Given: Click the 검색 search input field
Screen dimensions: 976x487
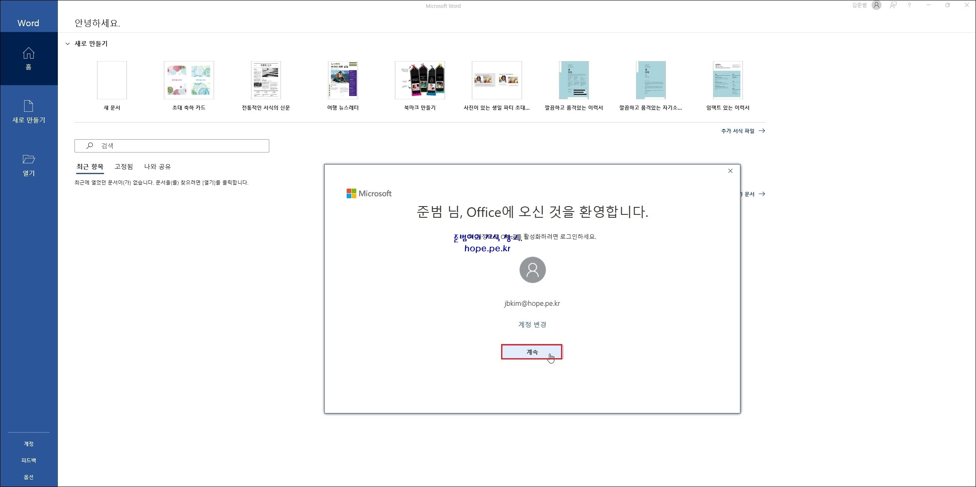Looking at the screenshot, I should [x=179, y=146].
